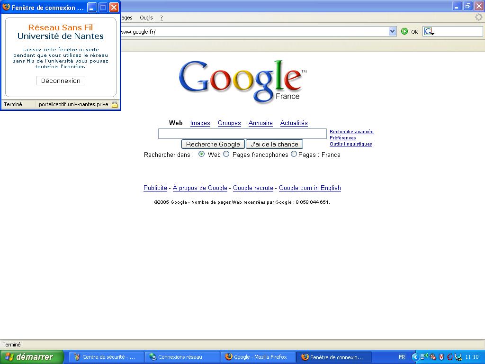
Task: Open the Recherche avancée link
Action: coord(351,132)
